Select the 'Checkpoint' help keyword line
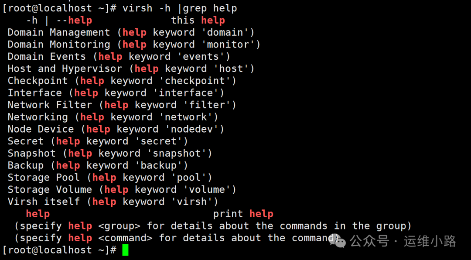The height and width of the screenshot is (260, 471). click(122, 81)
